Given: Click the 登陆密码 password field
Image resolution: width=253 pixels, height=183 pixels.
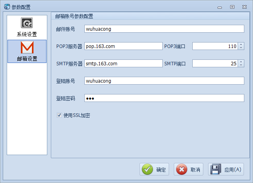Looking at the screenshot, I should tap(164, 98).
